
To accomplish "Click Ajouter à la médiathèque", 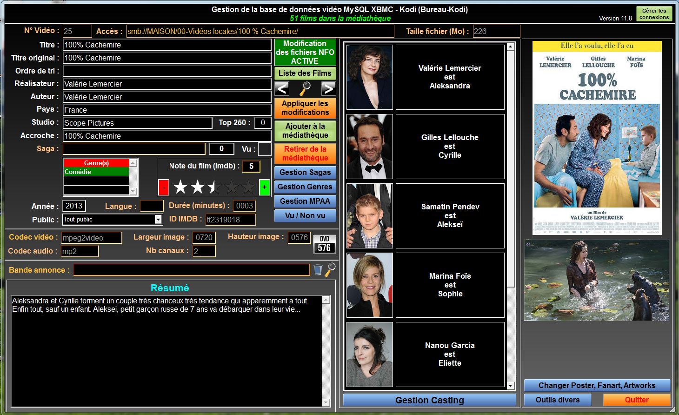I will 305,131.
